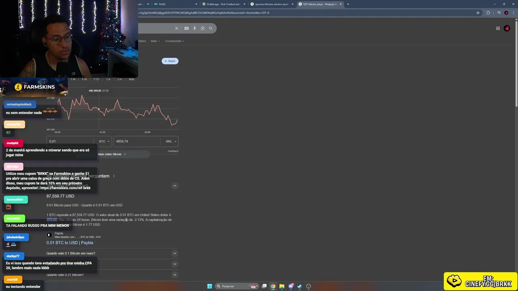
Task: Click the '87,559.77 USD' answer text
Action: point(60,196)
